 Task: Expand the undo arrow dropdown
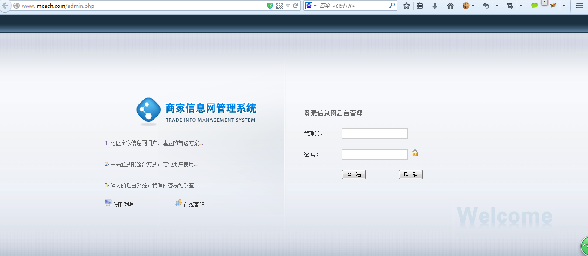point(497,6)
